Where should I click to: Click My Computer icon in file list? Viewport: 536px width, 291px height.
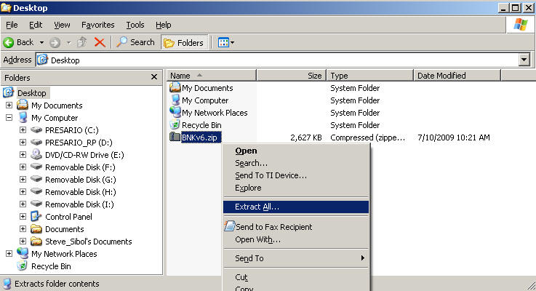[x=175, y=100]
